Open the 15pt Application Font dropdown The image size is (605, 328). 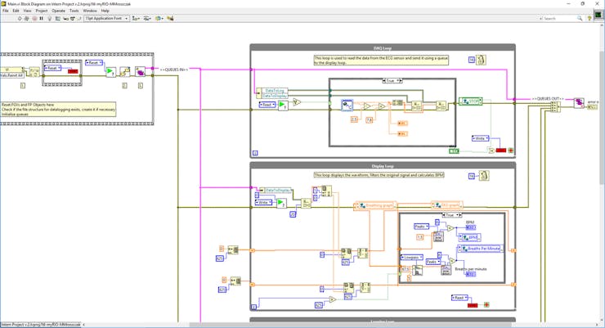coord(106,18)
